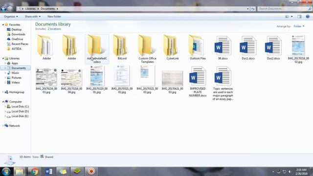Expand the Network node arrow
313x176 pixels.
pyautogui.click(x=3, y=126)
